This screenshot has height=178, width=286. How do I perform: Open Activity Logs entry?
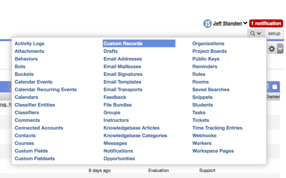point(29,44)
